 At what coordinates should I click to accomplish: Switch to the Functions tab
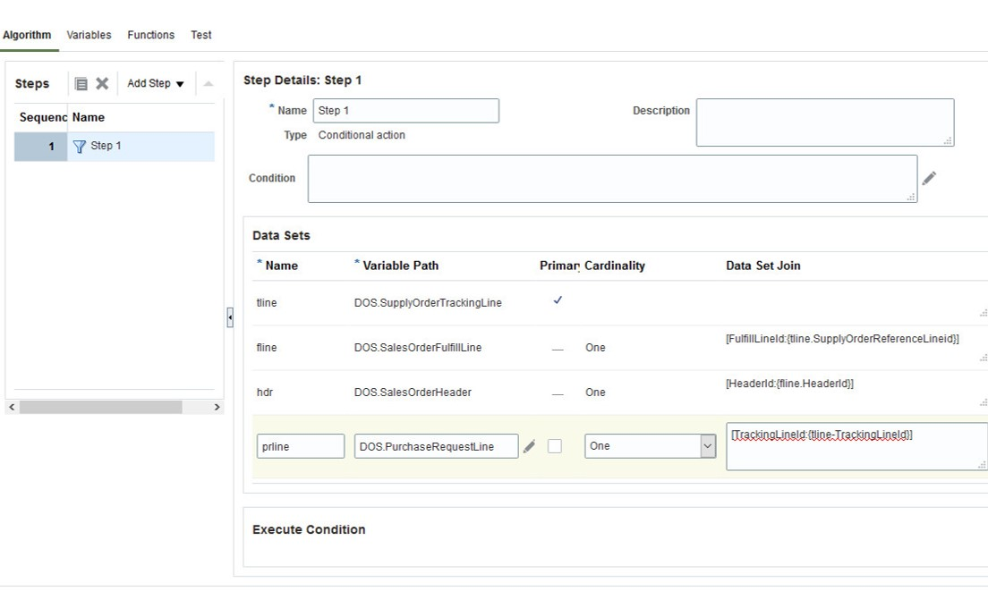coord(150,35)
